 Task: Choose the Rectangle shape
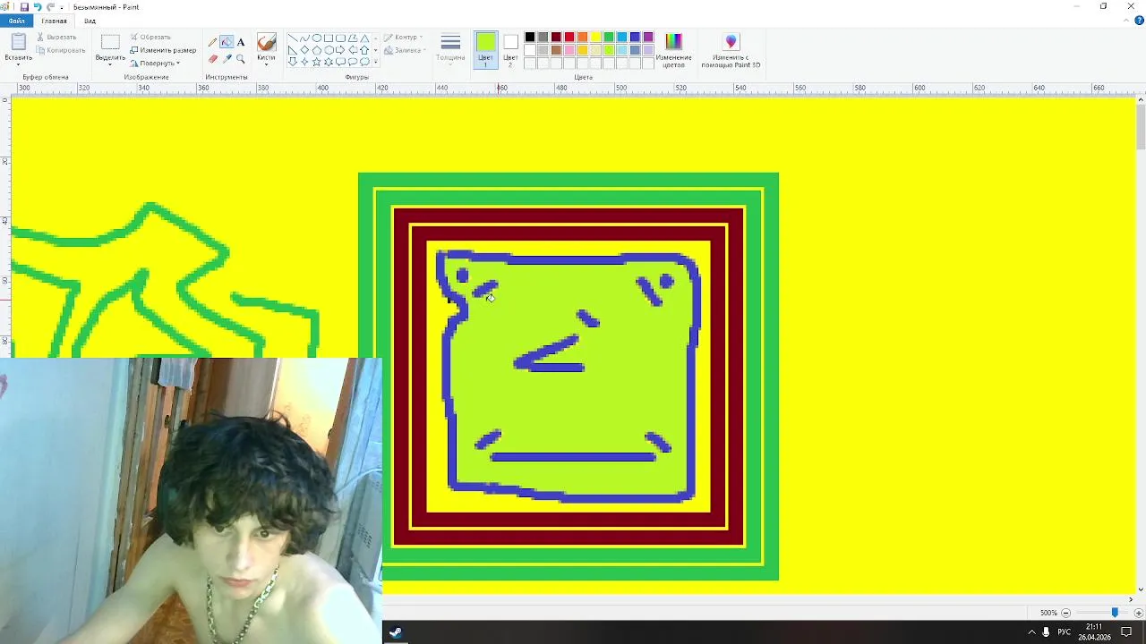point(329,38)
